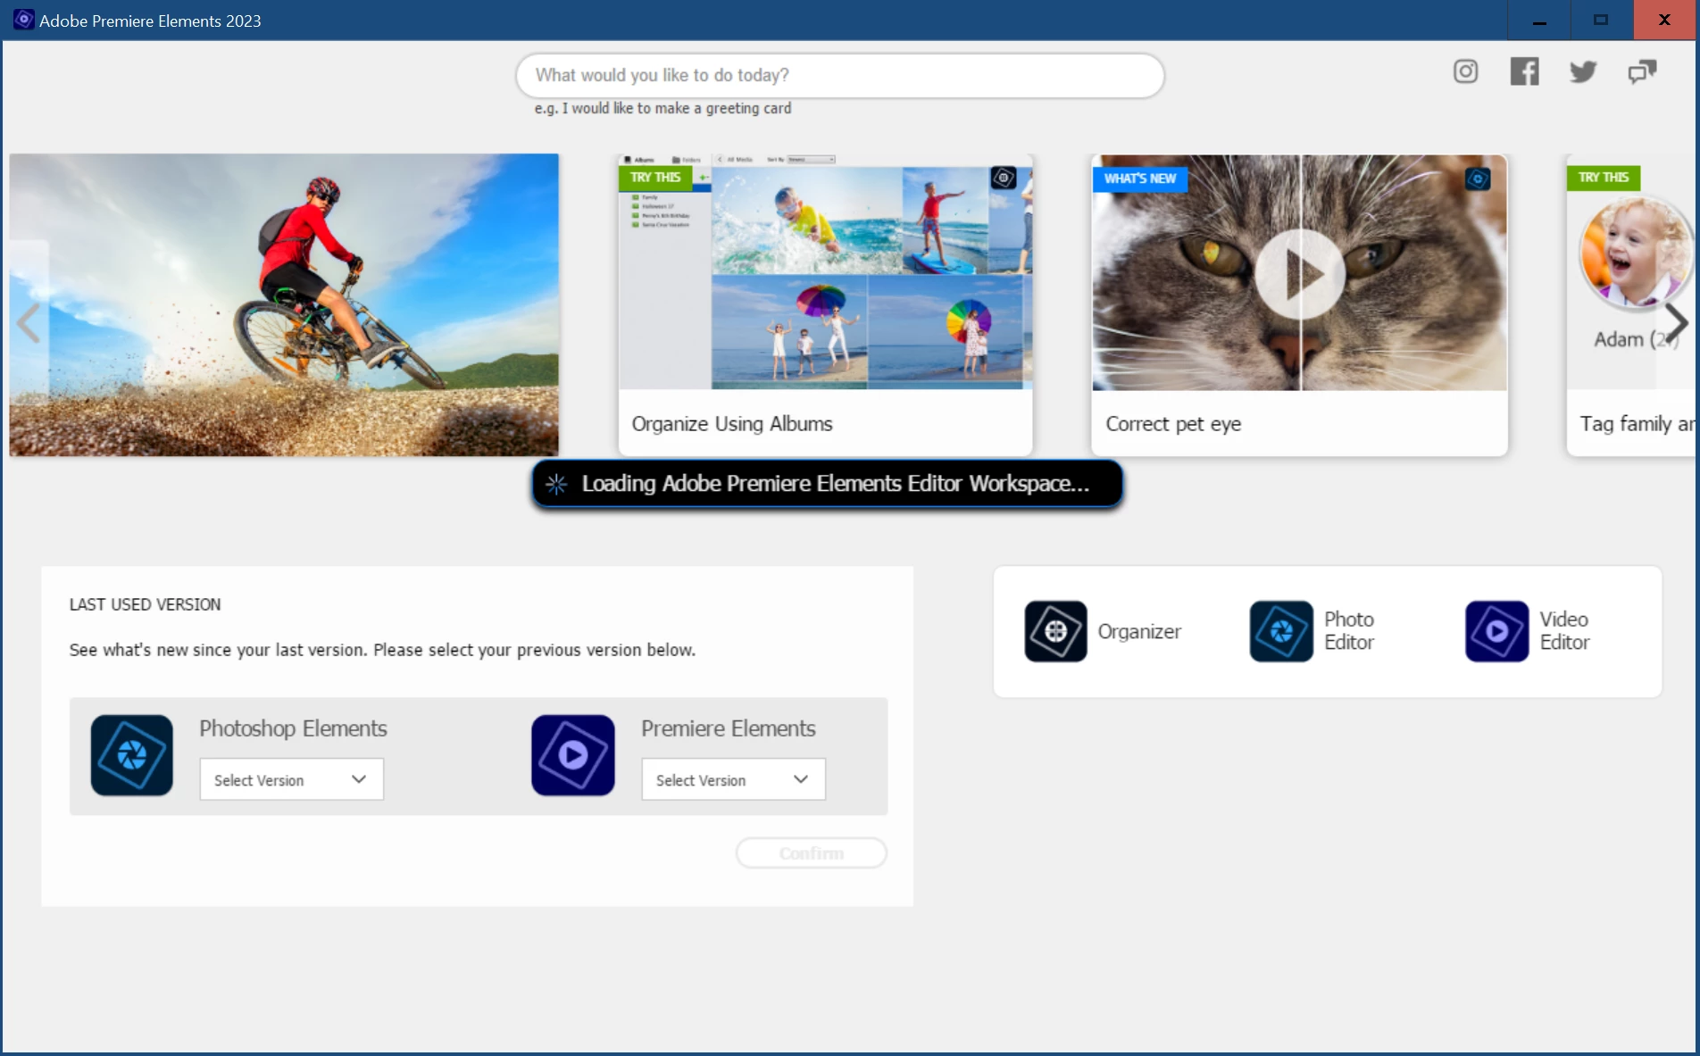Click the search box 'What would you like to do today?'
1700x1056 pixels.
[839, 75]
